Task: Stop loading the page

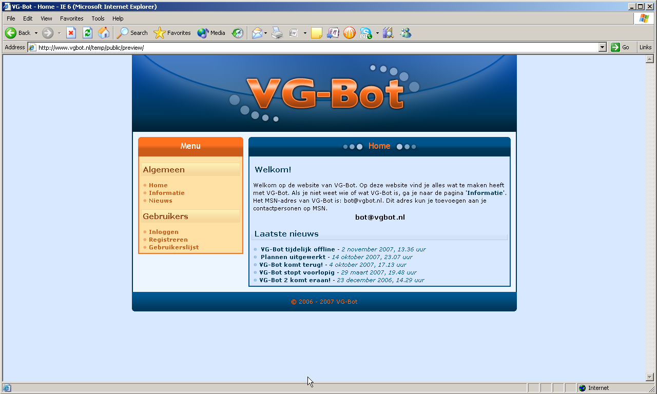Action: click(x=71, y=33)
